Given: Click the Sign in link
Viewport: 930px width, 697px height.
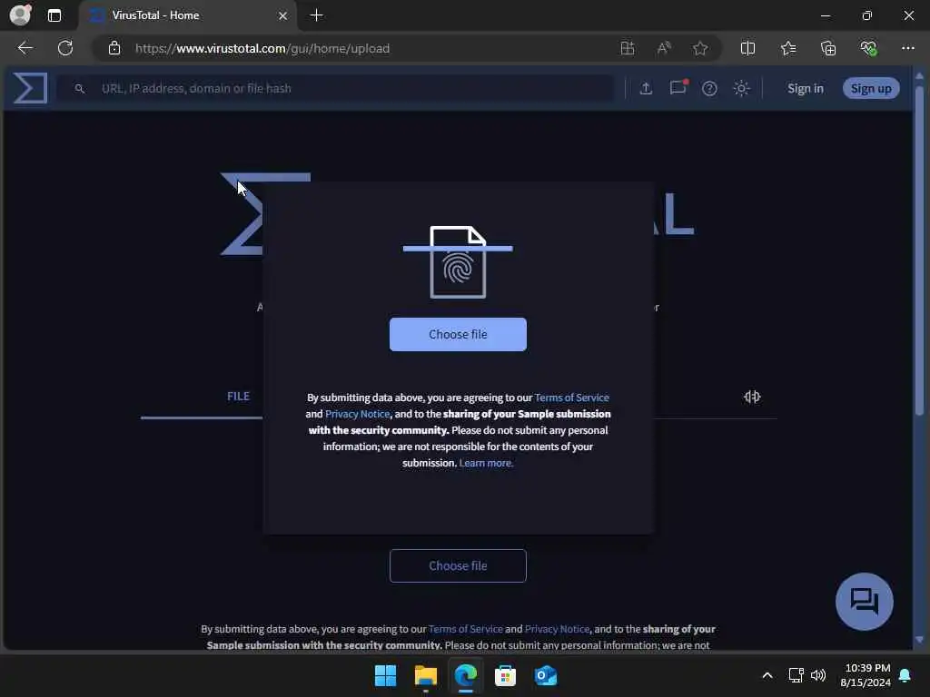Looking at the screenshot, I should (805, 88).
